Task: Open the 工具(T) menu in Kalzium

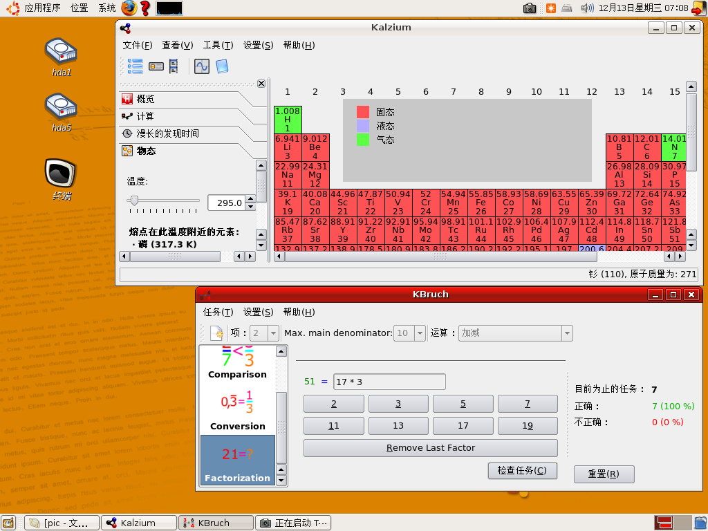Action: point(218,45)
